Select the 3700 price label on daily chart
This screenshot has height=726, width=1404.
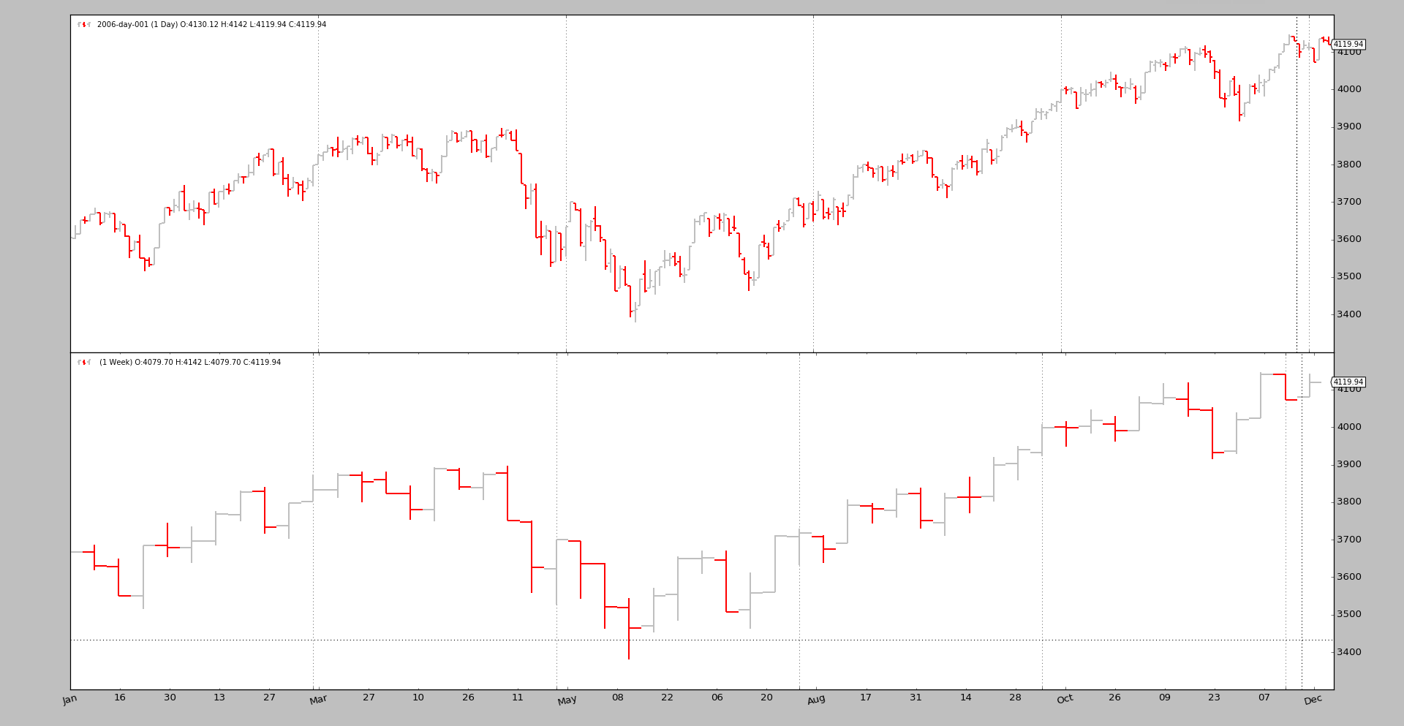pyautogui.click(x=1348, y=202)
